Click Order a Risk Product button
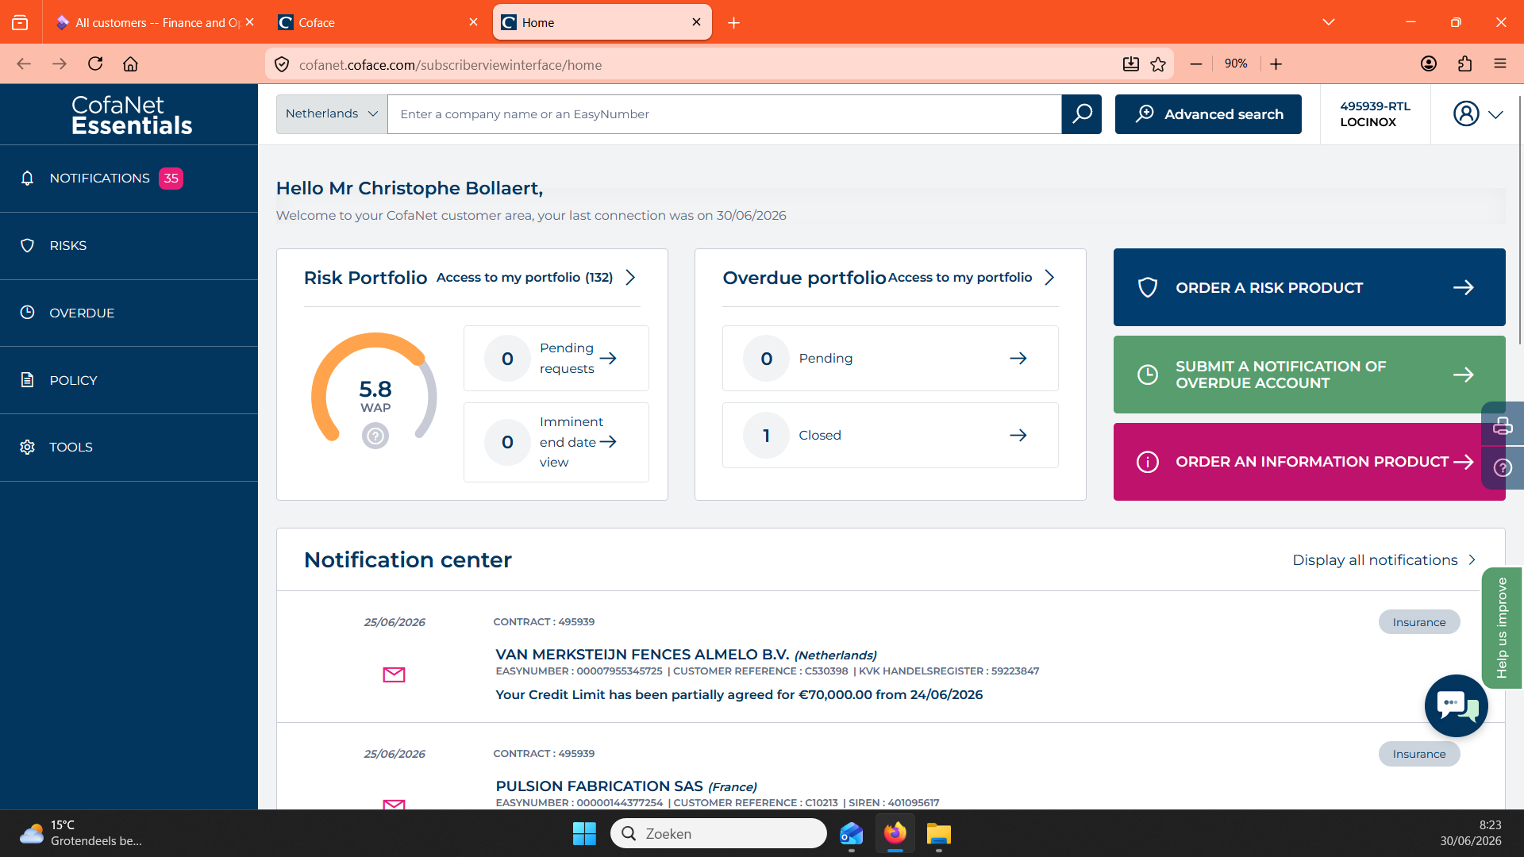This screenshot has width=1524, height=857. coord(1309,287)
